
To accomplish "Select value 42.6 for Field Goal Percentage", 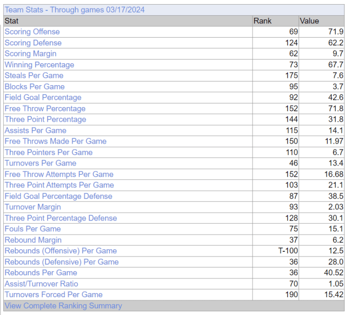I will pyautogui.click(x=336, y=97).
